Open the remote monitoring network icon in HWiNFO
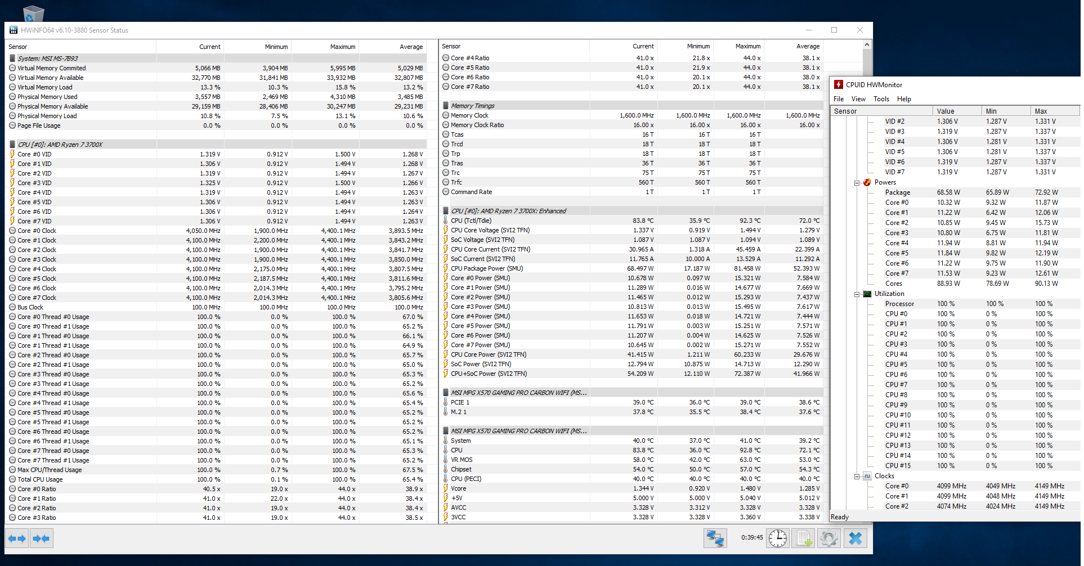 point(715,538)
